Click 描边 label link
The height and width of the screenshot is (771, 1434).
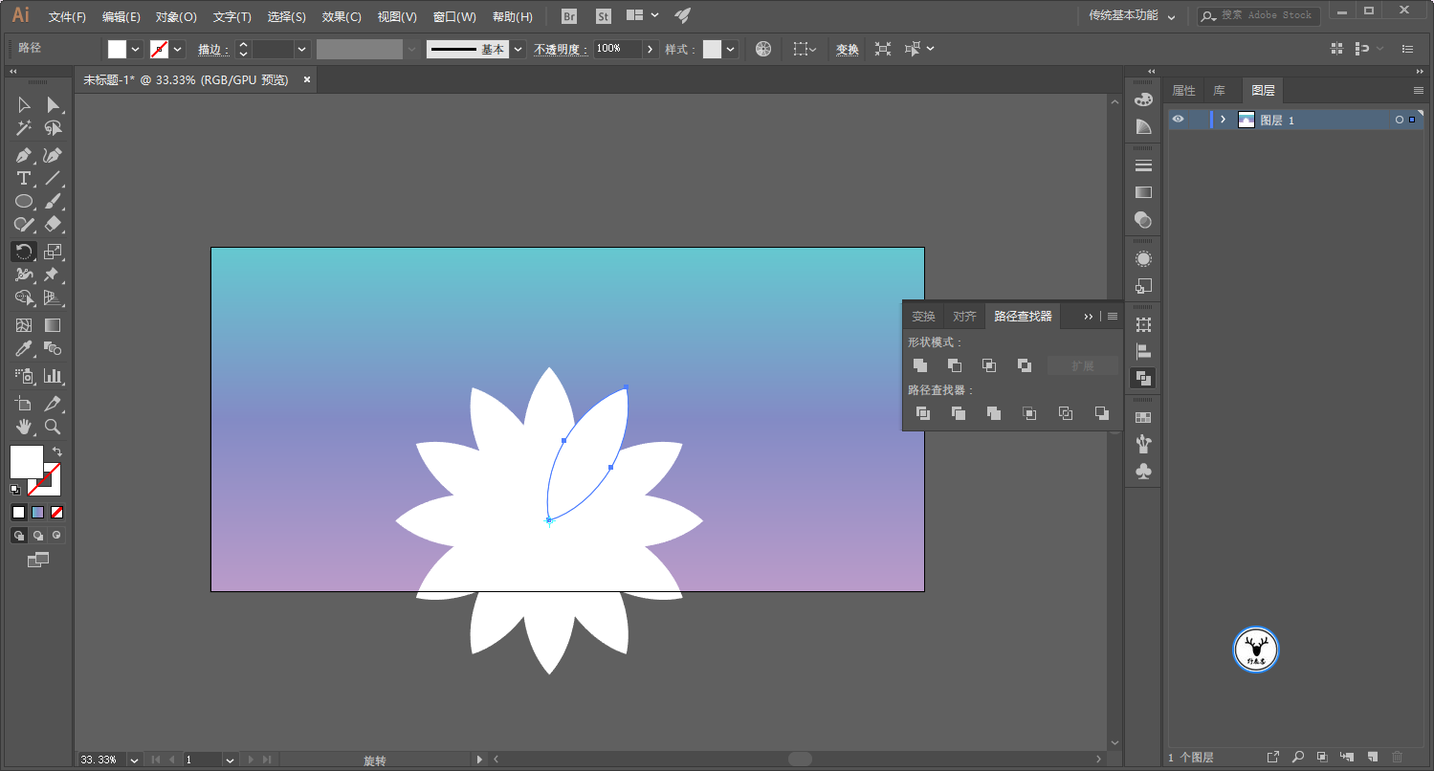214,49
